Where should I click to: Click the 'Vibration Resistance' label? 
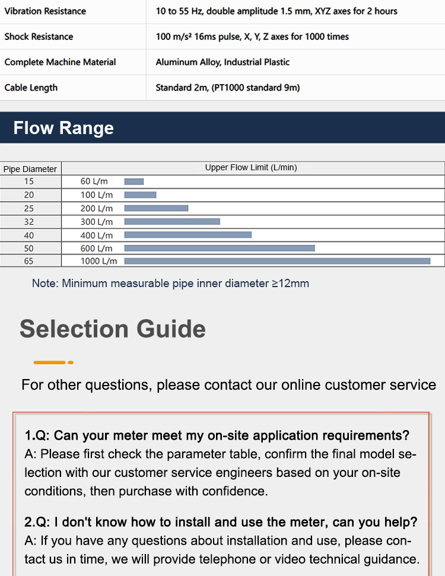(x=45, y=11)
